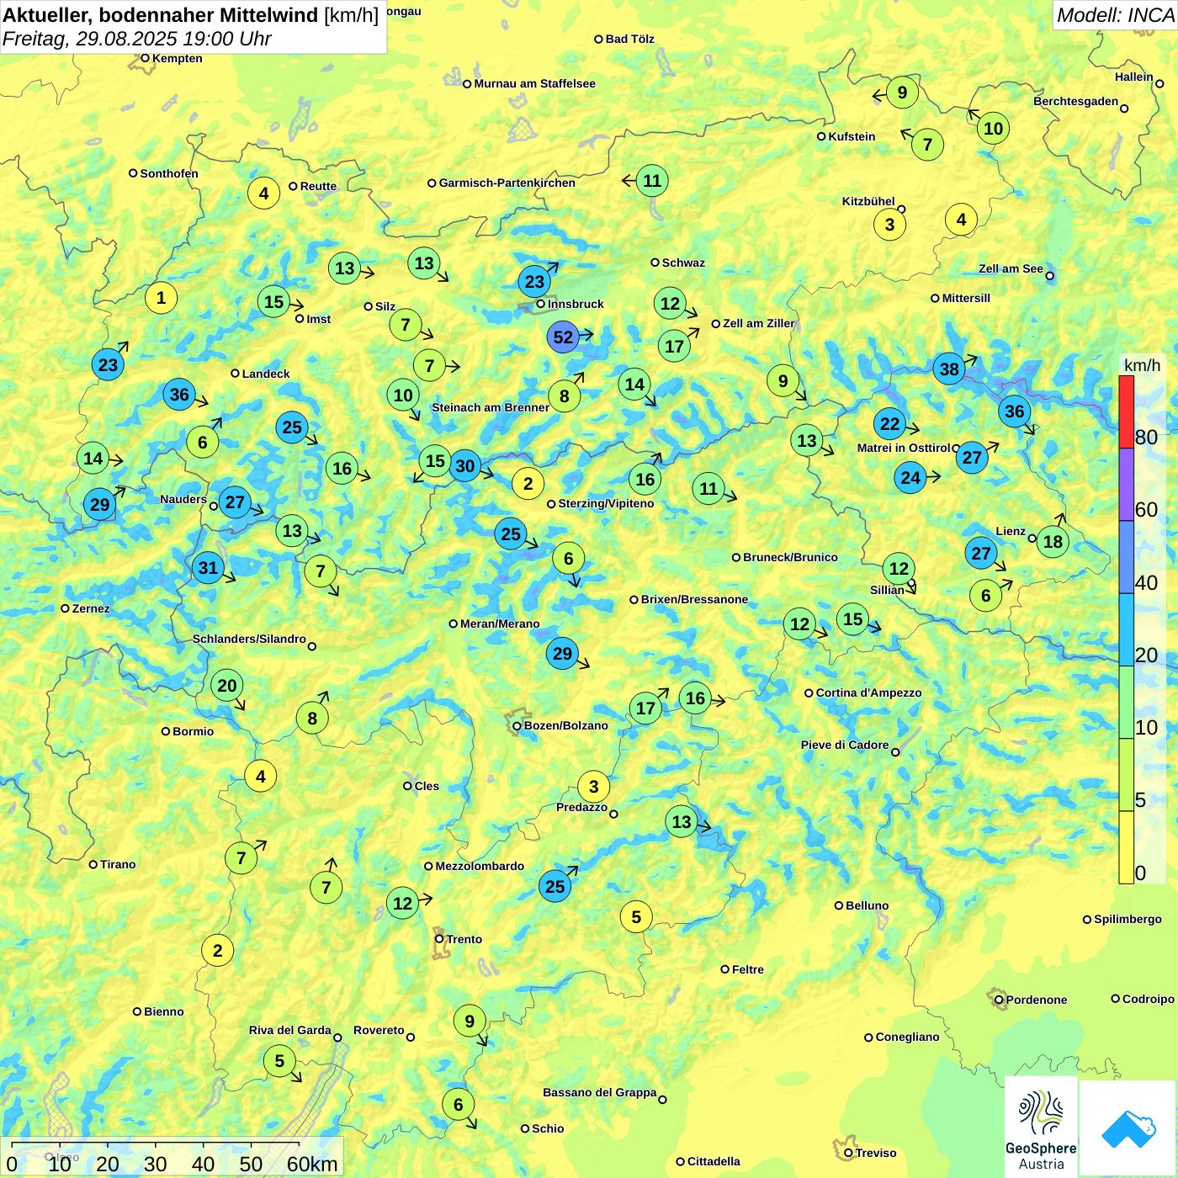Click the Brixen/Bressanone label

click(694, 599)
